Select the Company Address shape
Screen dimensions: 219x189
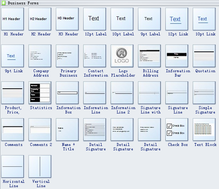(40, 56)
